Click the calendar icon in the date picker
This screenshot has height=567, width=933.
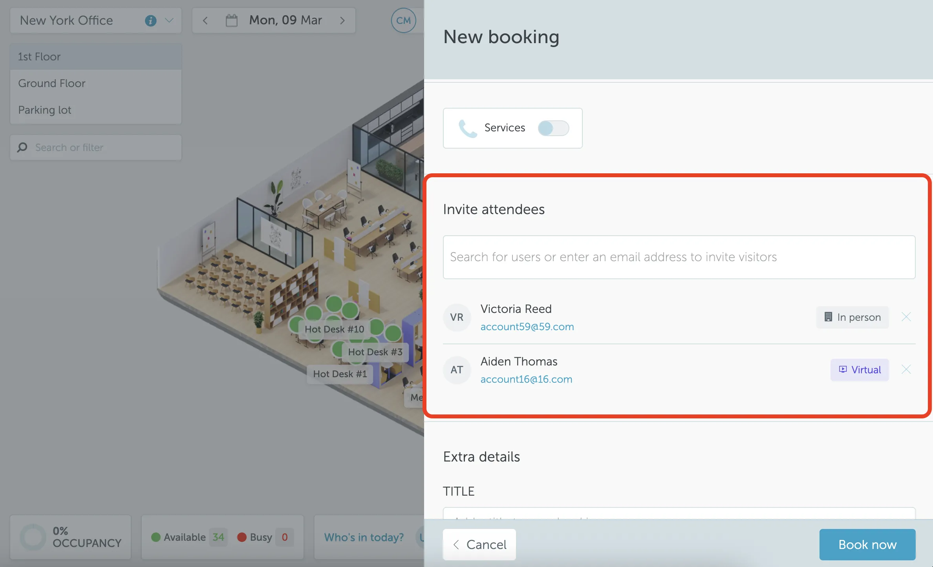[x=232, y=20]
